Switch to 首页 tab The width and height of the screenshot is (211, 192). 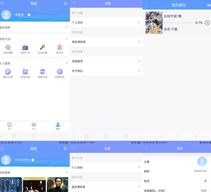(10, 126)
